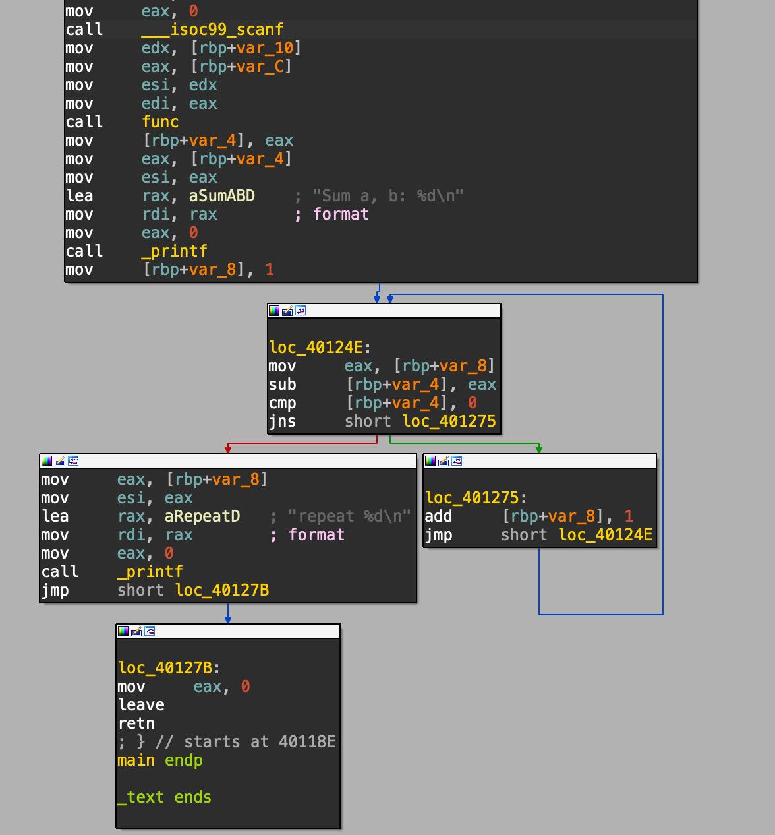The width and height of the screenshot is (775, 835).
Task: Click pencil edit icon on aRepeatD block
Action: click(60, 461)
